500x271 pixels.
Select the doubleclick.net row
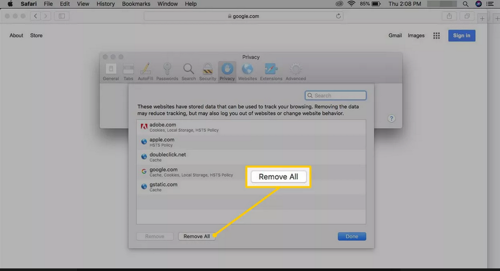(251, 157)
